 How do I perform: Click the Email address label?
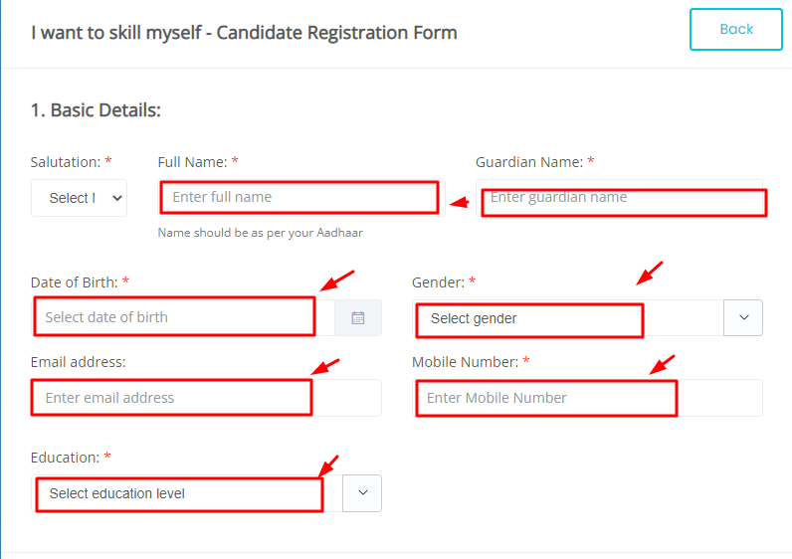tap(79, 362)
